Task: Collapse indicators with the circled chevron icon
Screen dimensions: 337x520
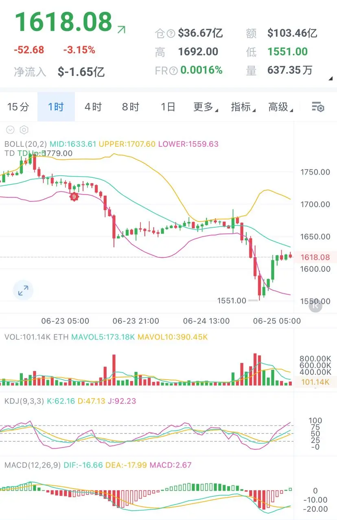Action: click(x=11, y=130)
